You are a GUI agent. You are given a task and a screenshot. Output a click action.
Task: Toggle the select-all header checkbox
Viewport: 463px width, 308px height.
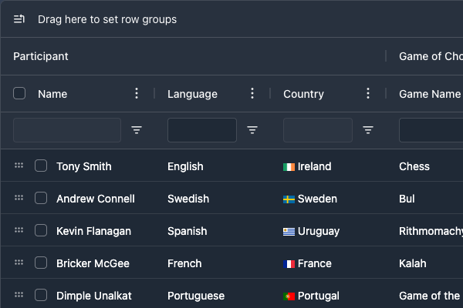click(19, 93)
